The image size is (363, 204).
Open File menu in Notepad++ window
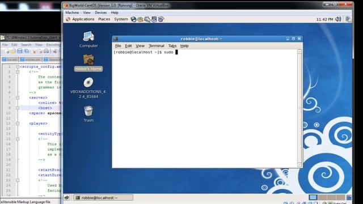coord(5,45)
